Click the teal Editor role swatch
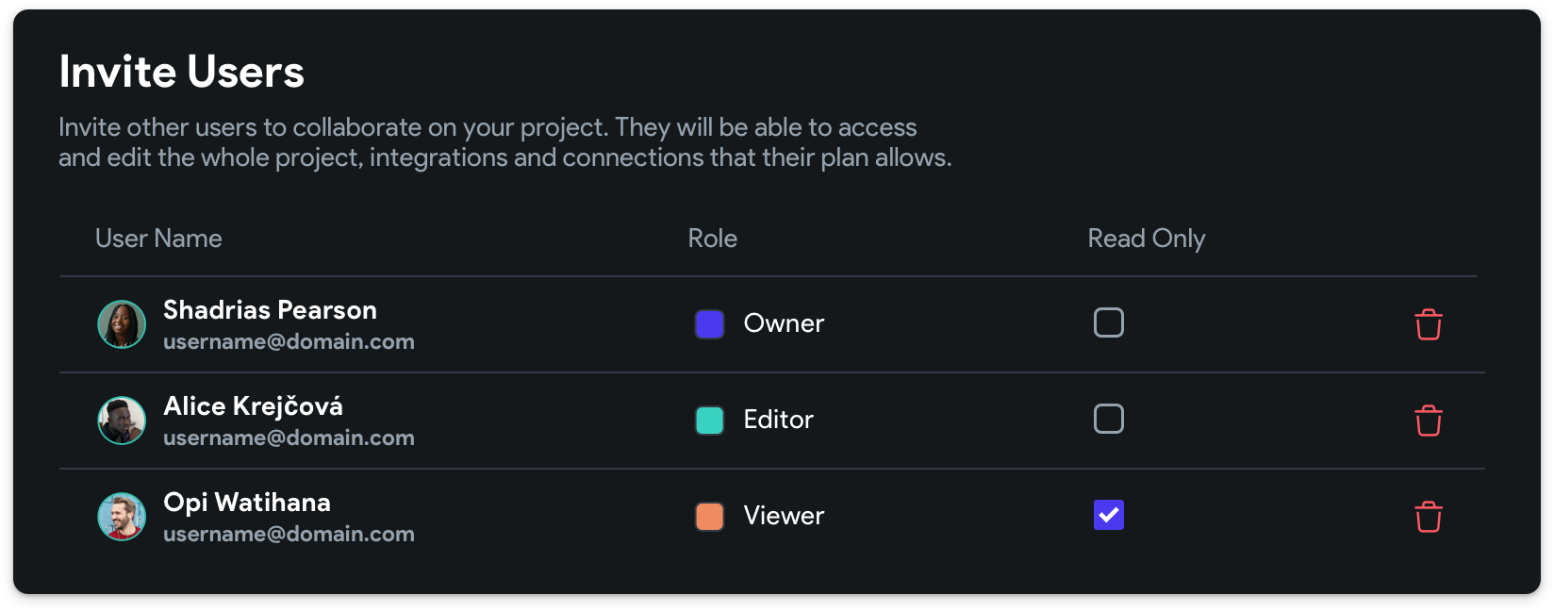Screen dimensions: 1554x611 pos(709,421)
